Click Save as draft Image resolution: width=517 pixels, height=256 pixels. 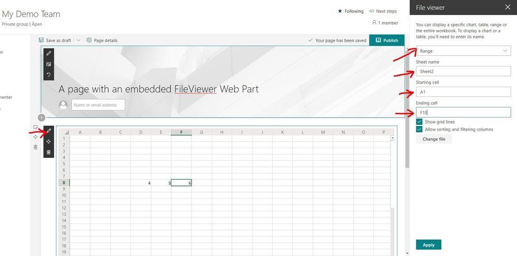pyautogui.click(x=55, y=40)
